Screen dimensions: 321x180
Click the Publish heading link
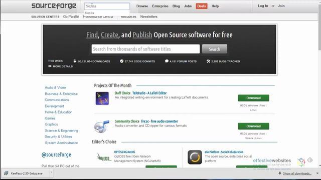coord(142,35)
